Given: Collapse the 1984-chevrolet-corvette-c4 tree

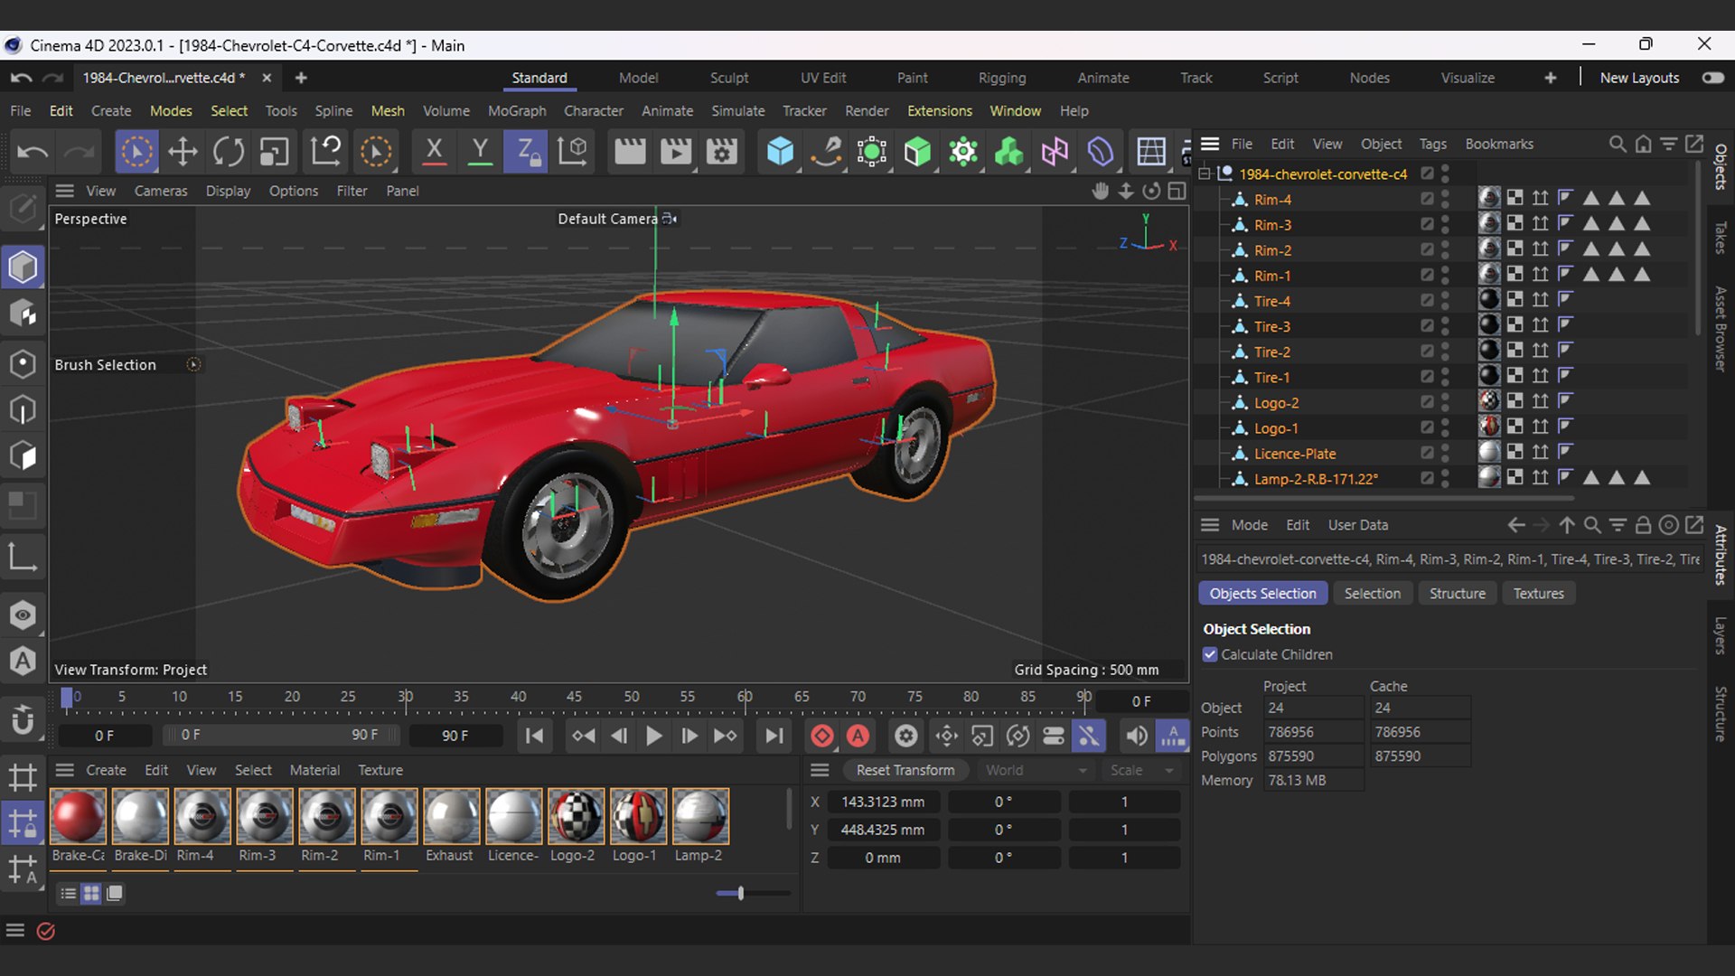Looking at the screenshot, I should (1204, 174).
